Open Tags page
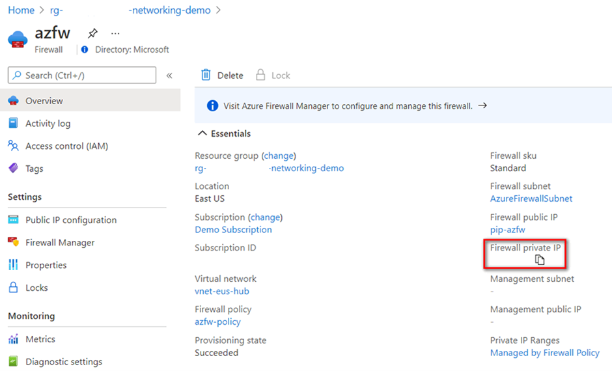 [35, 169]
